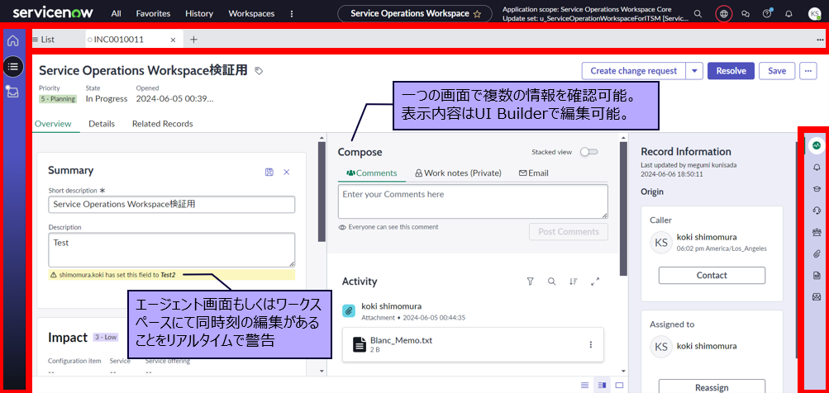Screen dimensions: 829x393
Task: Open the headset agent assist icon
Action: 817,211
